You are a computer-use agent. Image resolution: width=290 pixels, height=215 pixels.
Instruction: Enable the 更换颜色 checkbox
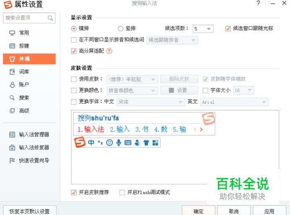point(74,90)
